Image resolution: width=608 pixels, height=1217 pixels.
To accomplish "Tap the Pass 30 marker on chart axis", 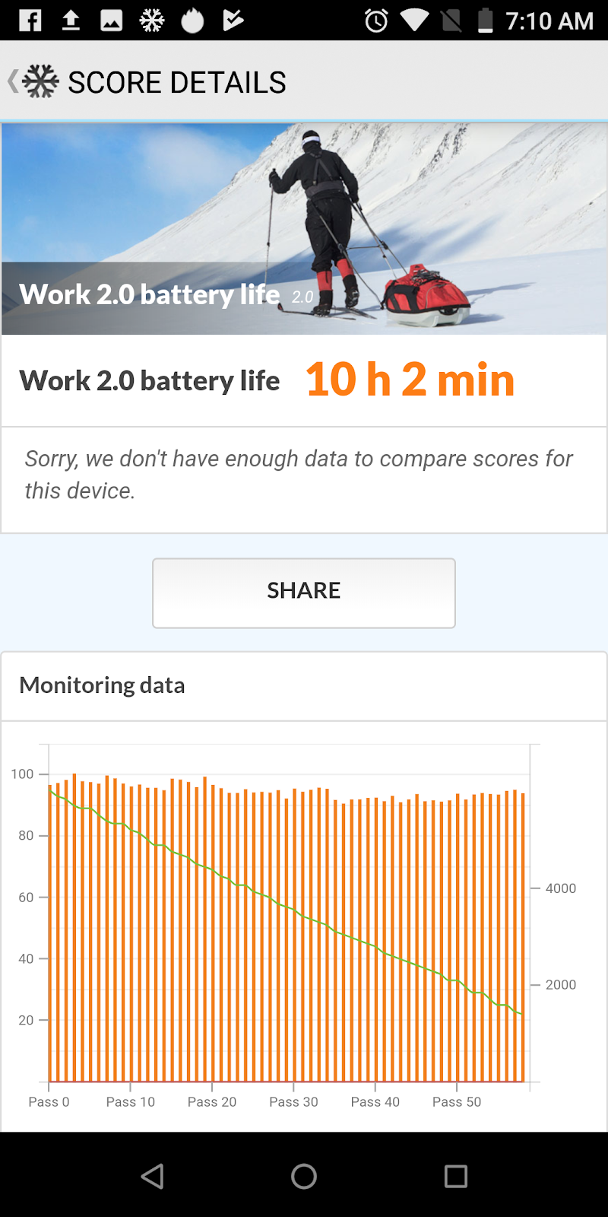I will pyautogui.click(x=293, y=1101).
